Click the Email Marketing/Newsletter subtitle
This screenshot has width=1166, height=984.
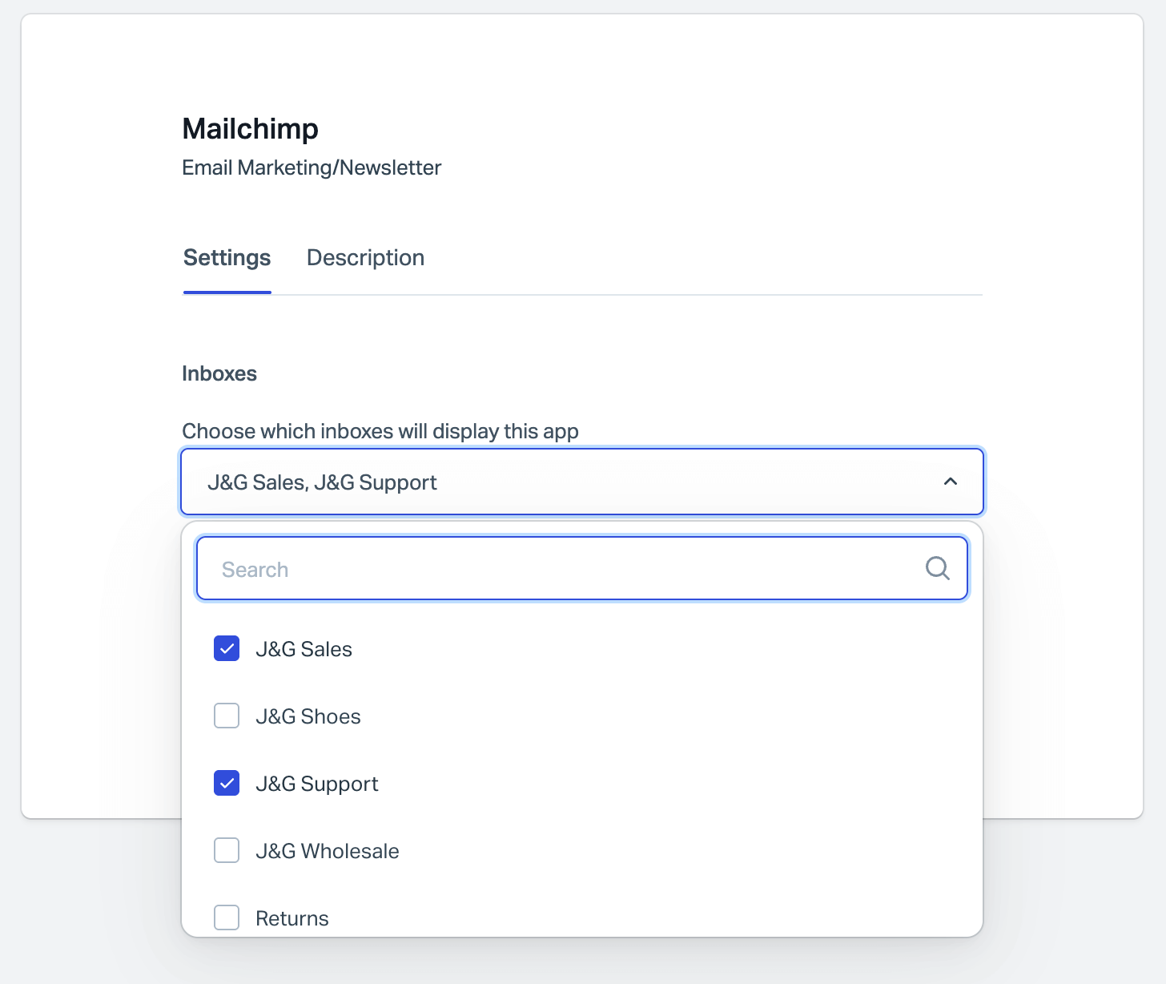(312, 167)
